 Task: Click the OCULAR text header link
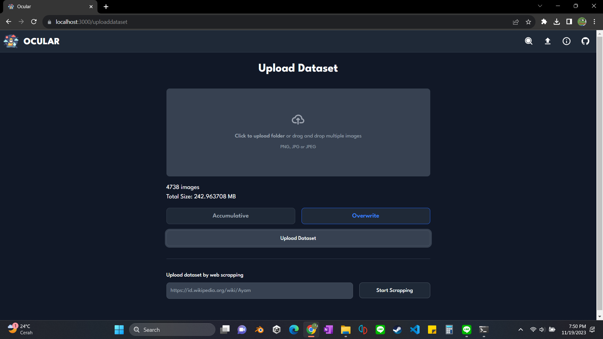tap(41, 41)
